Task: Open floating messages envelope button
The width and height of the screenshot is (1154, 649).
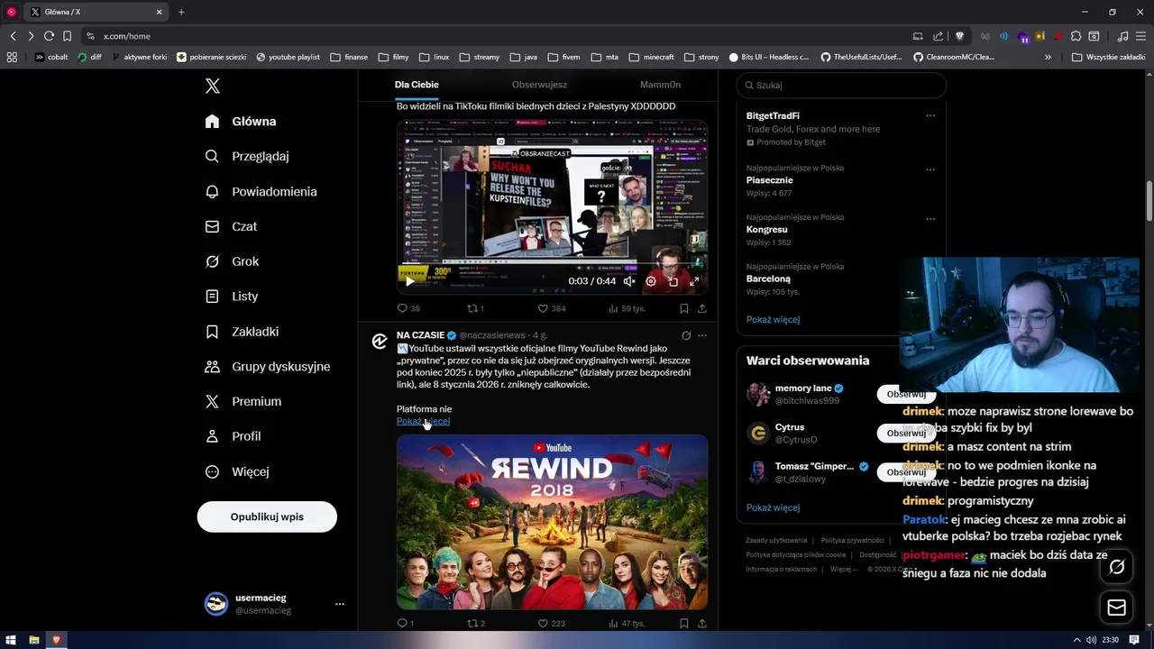Action: point(1117,608)
